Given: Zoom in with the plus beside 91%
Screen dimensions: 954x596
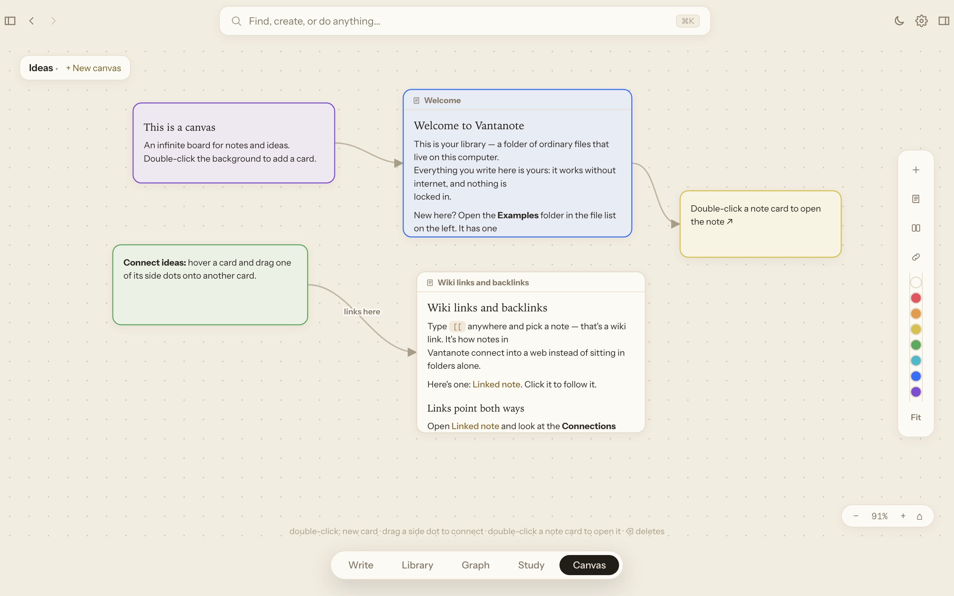Looking at the screenshot, I should pyautogui.click(x=903, y=516).
